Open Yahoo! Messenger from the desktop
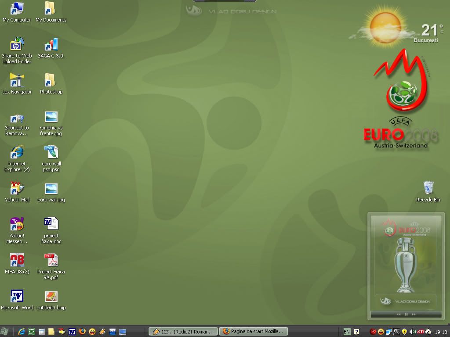 [17, 224]
